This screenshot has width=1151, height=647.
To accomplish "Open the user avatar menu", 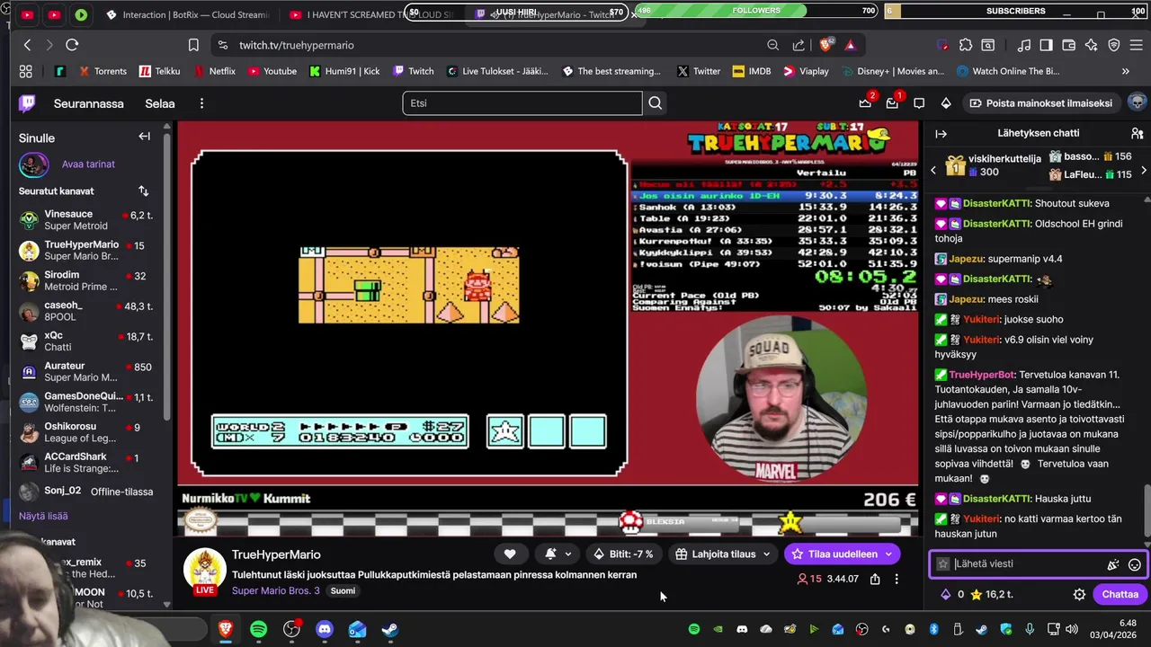I will click(x=1137, y=102).
